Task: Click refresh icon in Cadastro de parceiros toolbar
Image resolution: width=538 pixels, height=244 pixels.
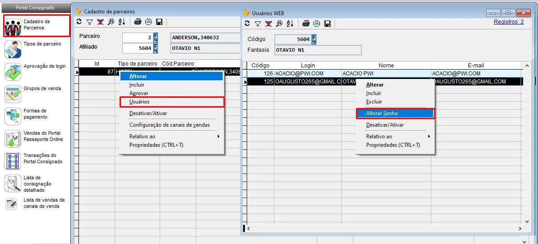Action: 79,21
